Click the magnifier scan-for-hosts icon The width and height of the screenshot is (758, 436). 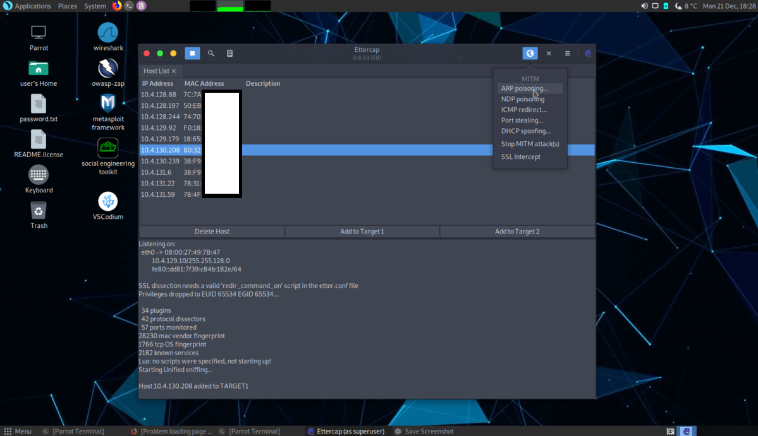[211, 53]
